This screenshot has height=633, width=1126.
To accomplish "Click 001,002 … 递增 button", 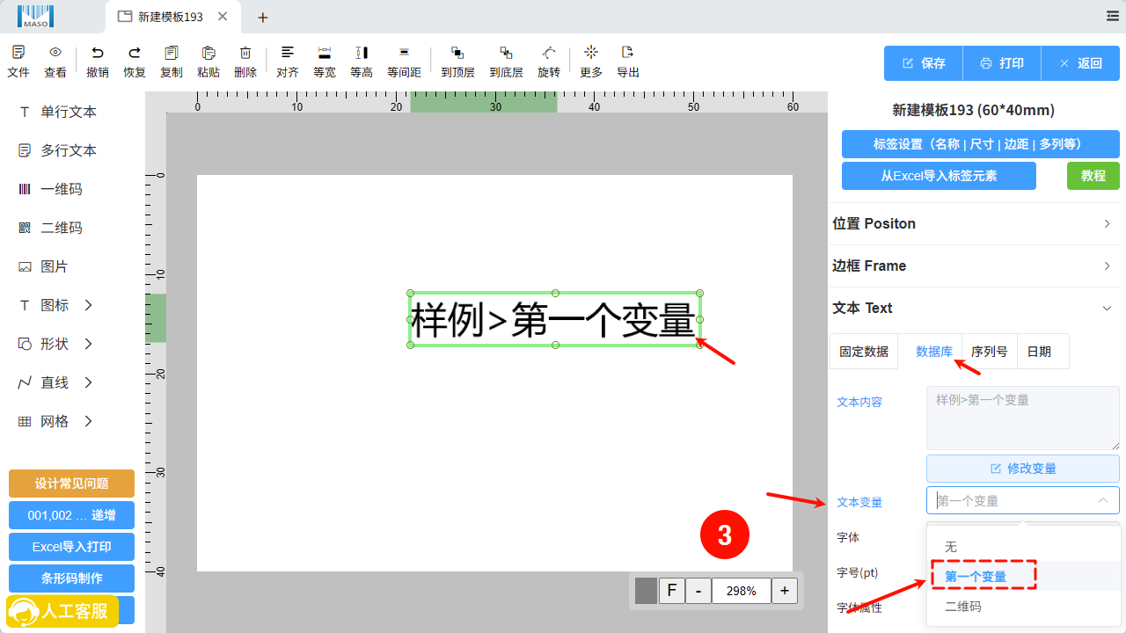I will (x=71, y=515).
